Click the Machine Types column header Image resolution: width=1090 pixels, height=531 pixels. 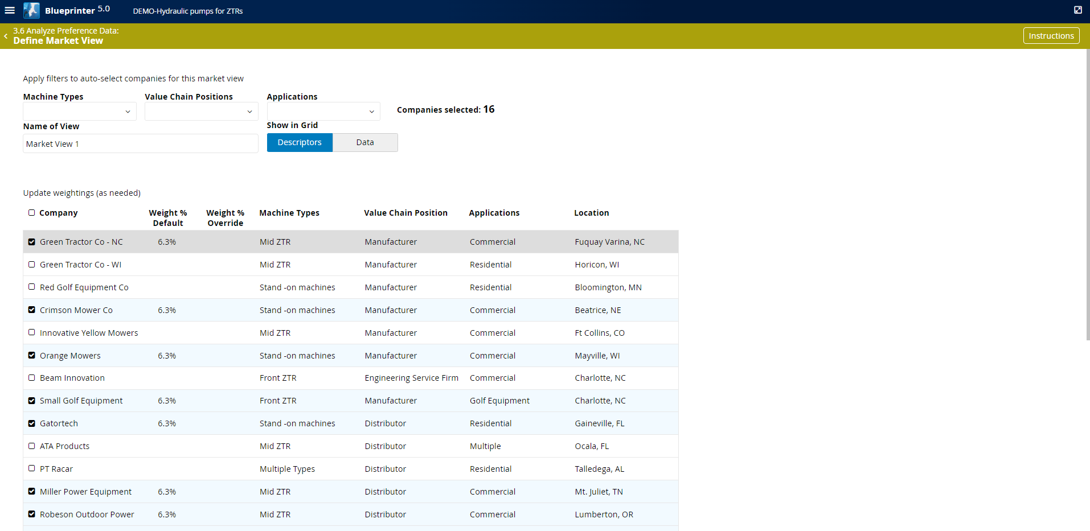pyautogui.click(x=289, y=213)
